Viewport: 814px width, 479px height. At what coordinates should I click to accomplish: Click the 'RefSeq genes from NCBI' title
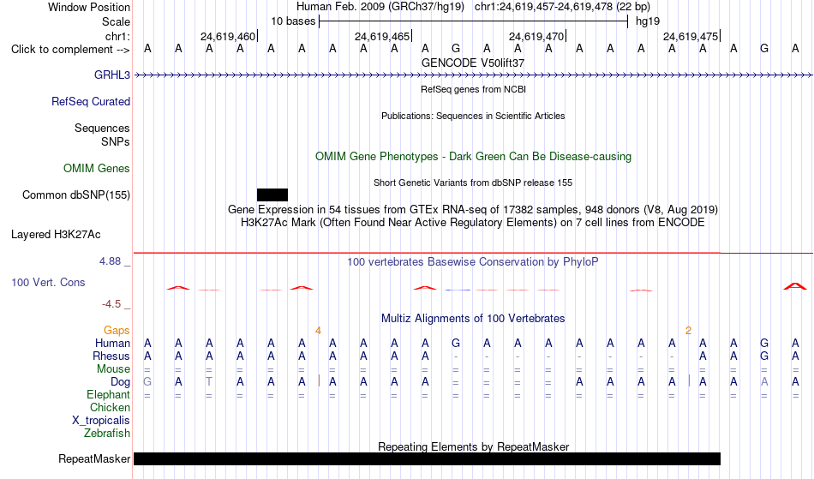[474, 89]
